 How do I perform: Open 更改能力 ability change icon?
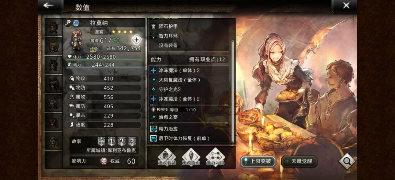[191, 158]
